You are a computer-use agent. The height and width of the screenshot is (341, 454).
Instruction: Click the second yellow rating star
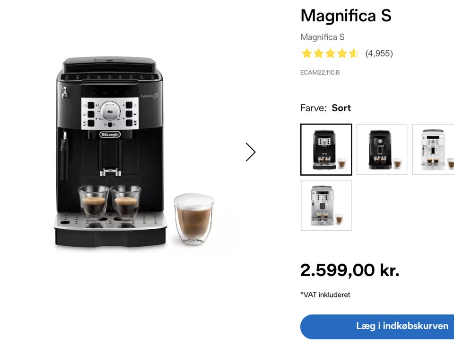[318, 54]
